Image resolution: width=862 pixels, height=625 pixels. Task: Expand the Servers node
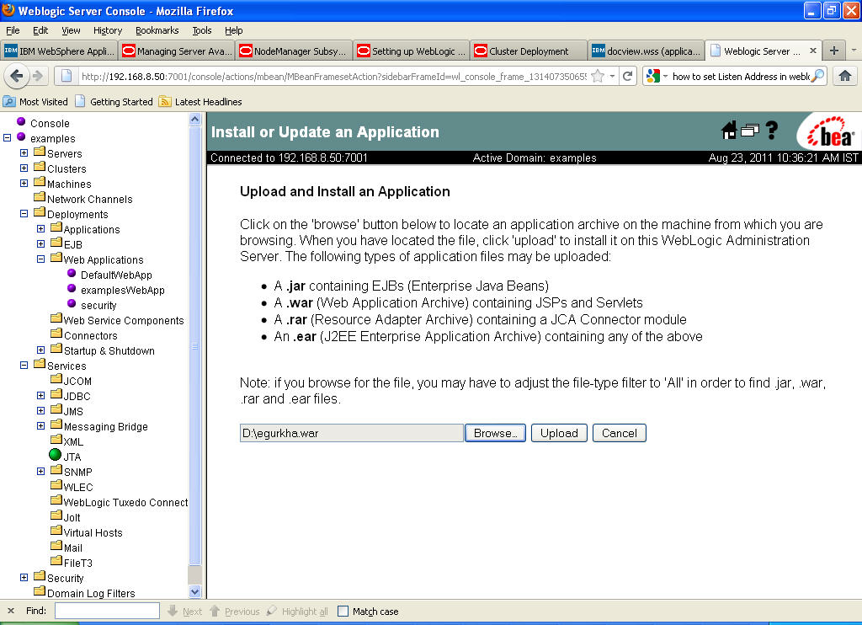coord(24,152)
